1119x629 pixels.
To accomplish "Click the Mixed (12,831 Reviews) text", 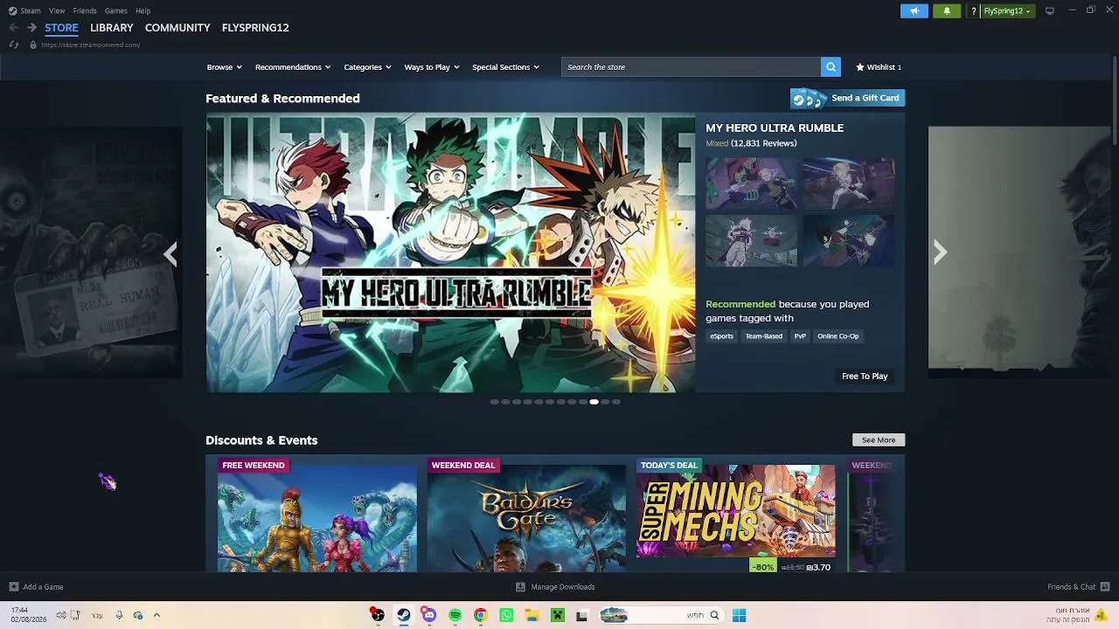I will tap(751, 143).
